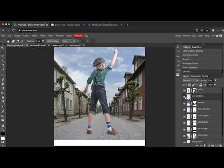Select the Rectangle Select tool

[3, 52]
